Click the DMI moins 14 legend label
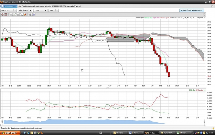Screen dimensions: 215x135 [x=201, y=90]
